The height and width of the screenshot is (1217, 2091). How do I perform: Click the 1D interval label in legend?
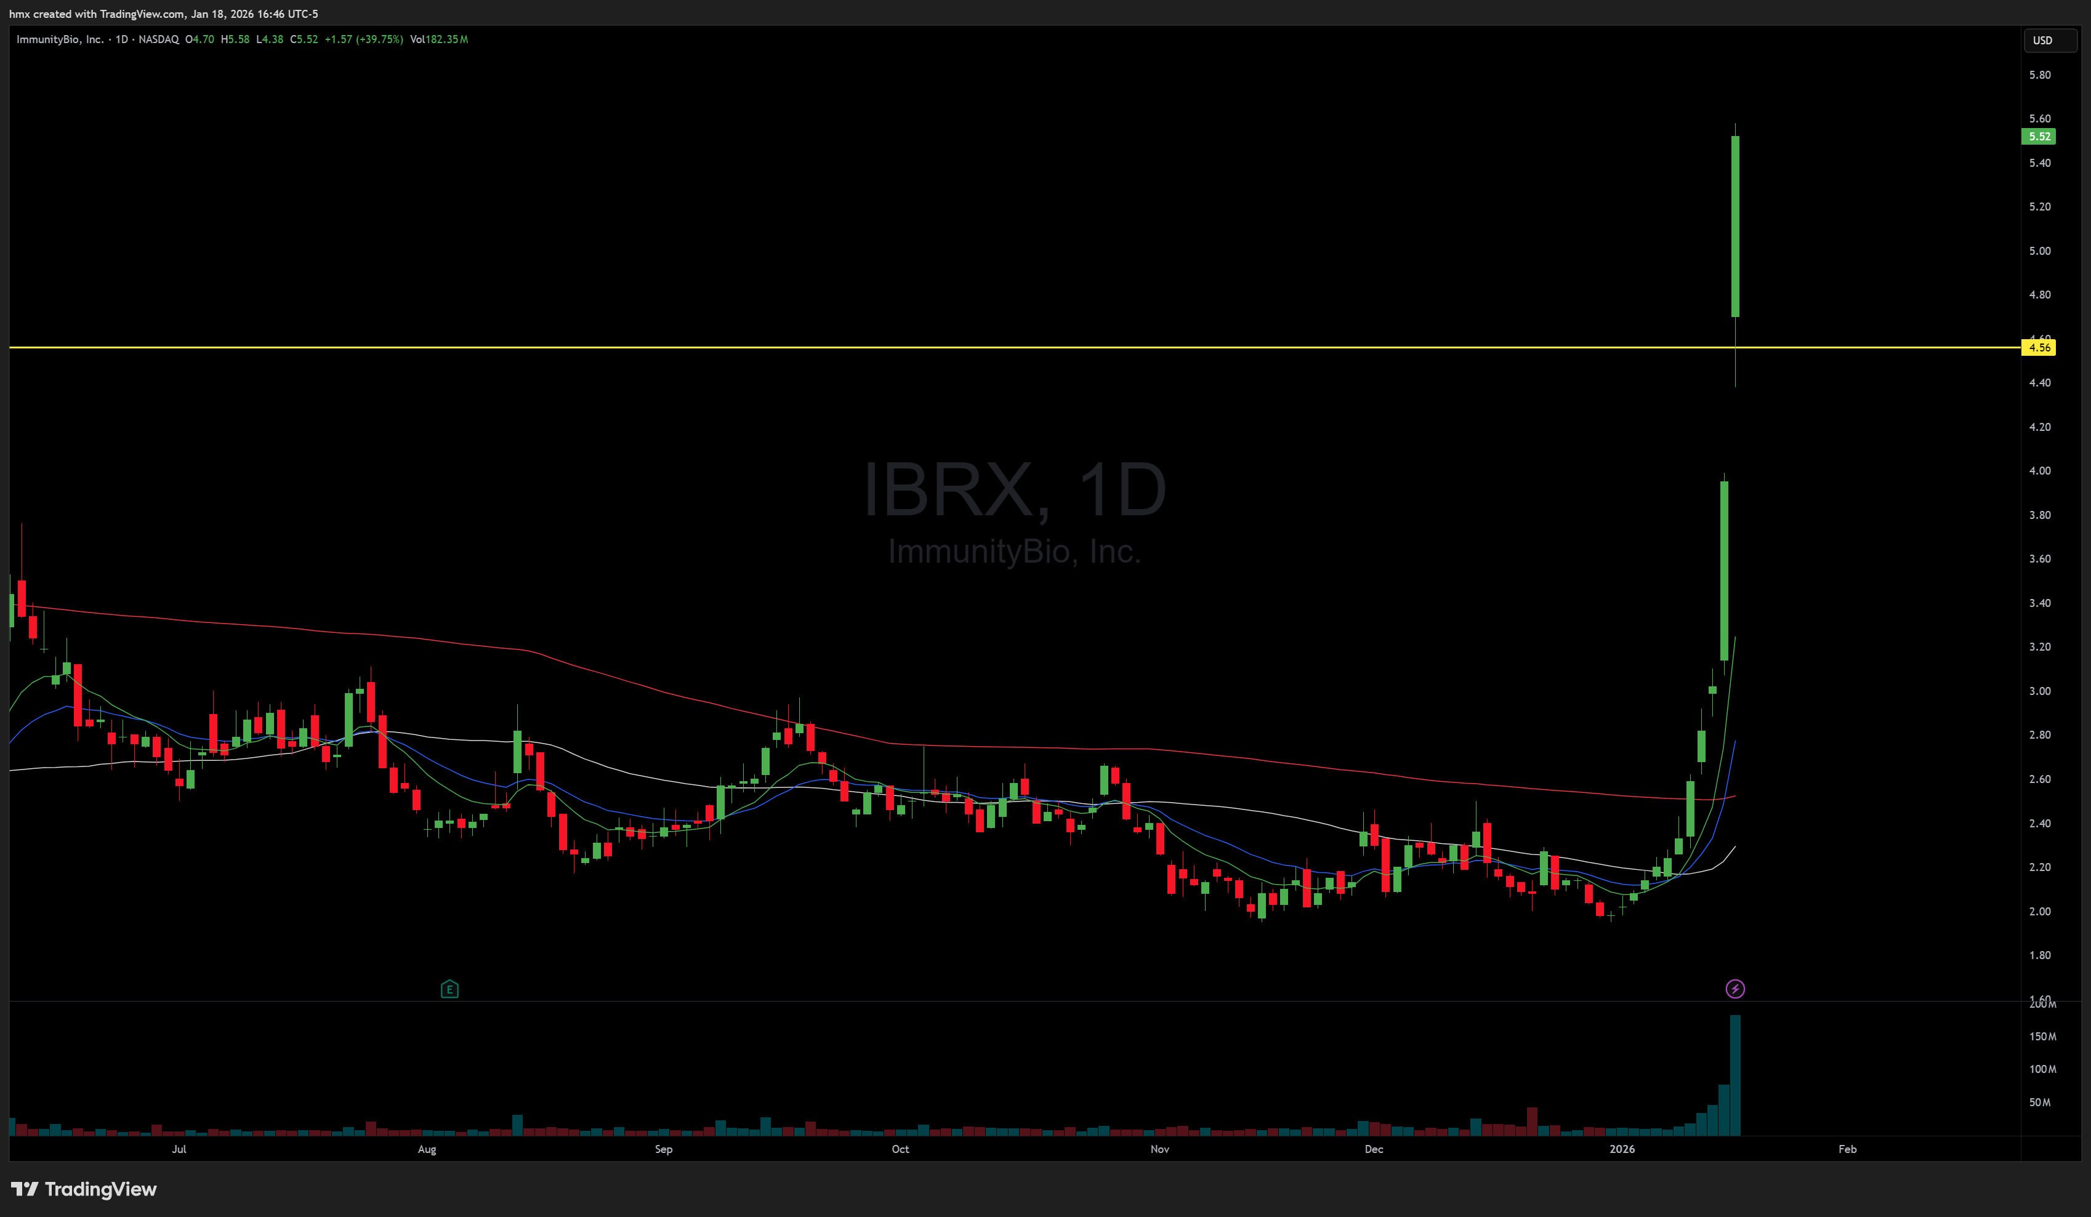click(122, 39)
